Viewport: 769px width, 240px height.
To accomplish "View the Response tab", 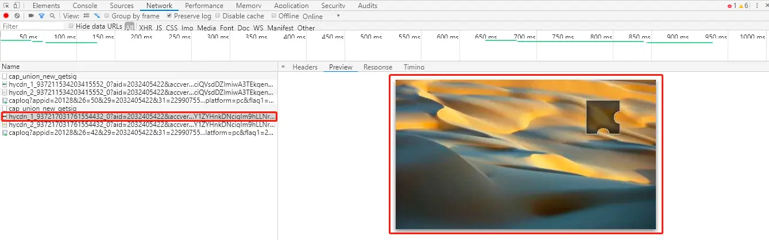I will point(378,67).
